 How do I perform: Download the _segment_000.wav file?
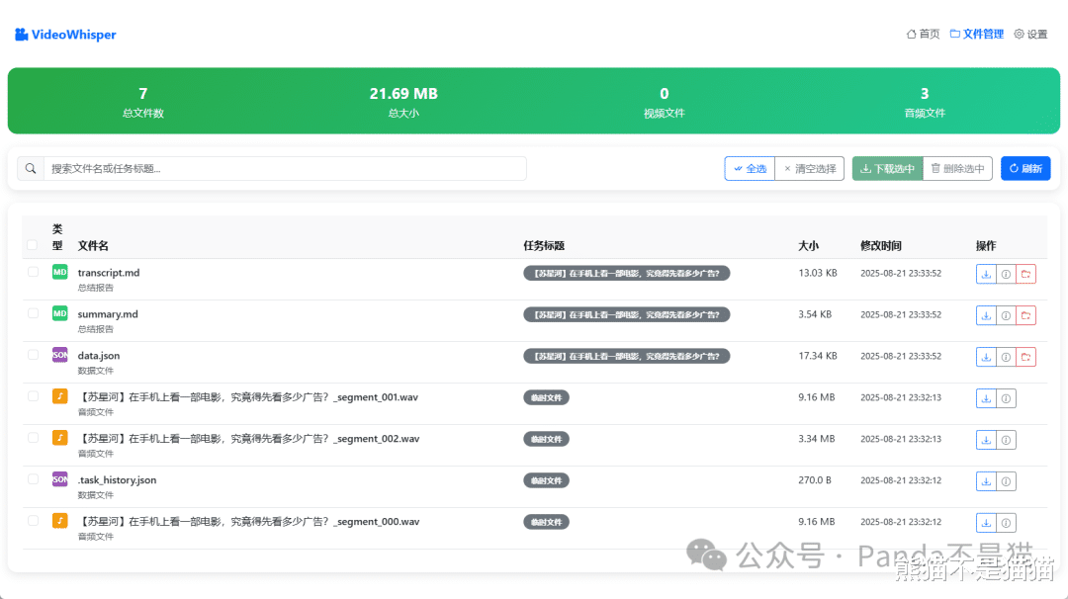click(986, 524)
